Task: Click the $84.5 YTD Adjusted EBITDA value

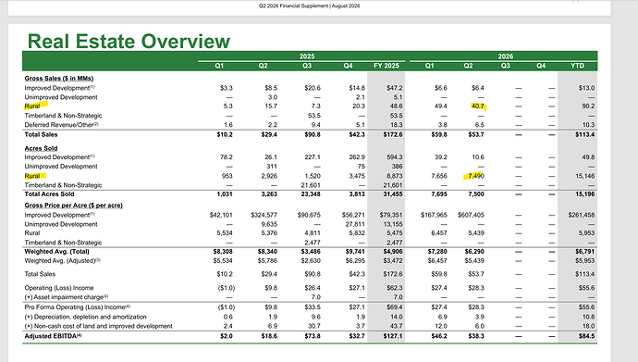Action: (586, 336)
